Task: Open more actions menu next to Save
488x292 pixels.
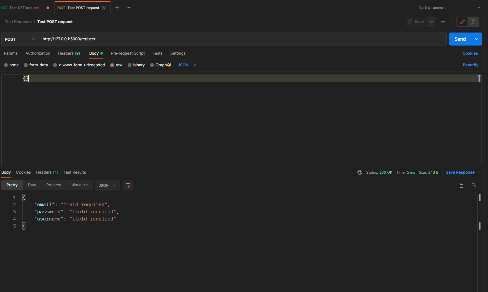Action: click(x=443, y=22)
